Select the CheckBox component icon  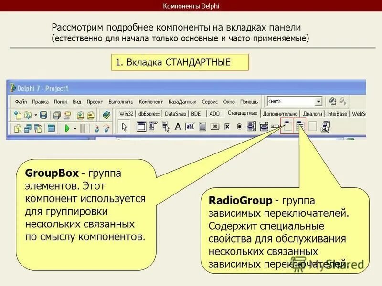[x=227, y=127]
